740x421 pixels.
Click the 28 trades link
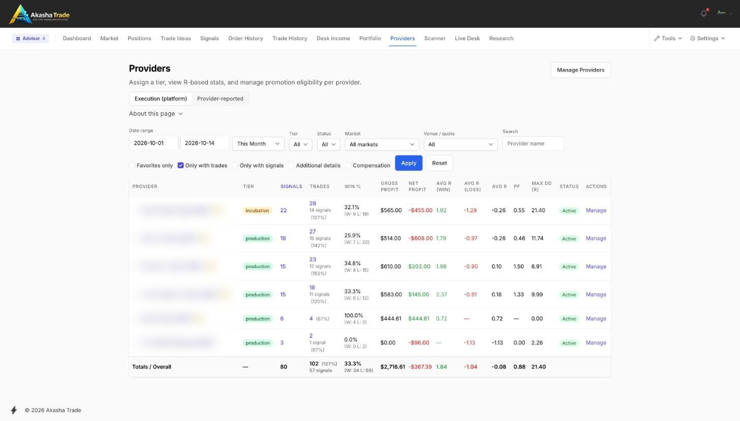tap(313, 204)
